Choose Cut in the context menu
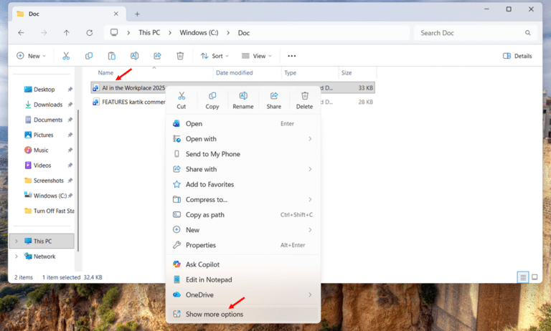This screenshot has height=331, width=551. (182, 101)
